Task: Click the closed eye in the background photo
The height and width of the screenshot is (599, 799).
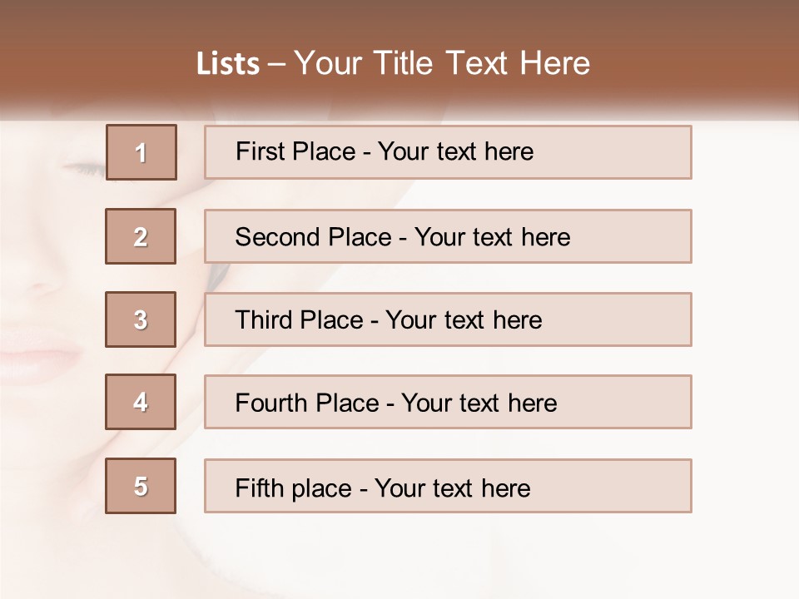Action: coord(83,169)
